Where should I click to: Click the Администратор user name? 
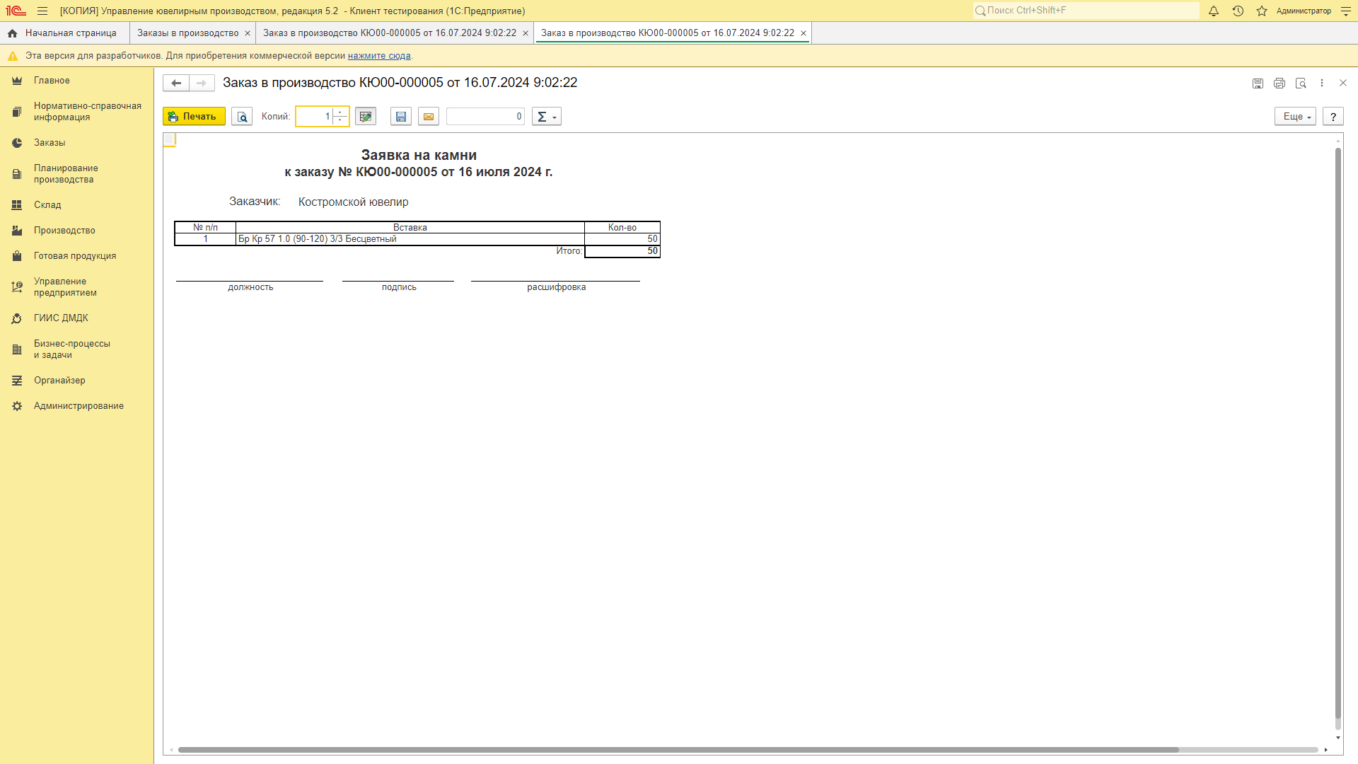(1304, 11)
